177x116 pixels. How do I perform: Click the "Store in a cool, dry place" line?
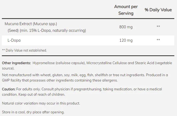click(x=33, y=112)
